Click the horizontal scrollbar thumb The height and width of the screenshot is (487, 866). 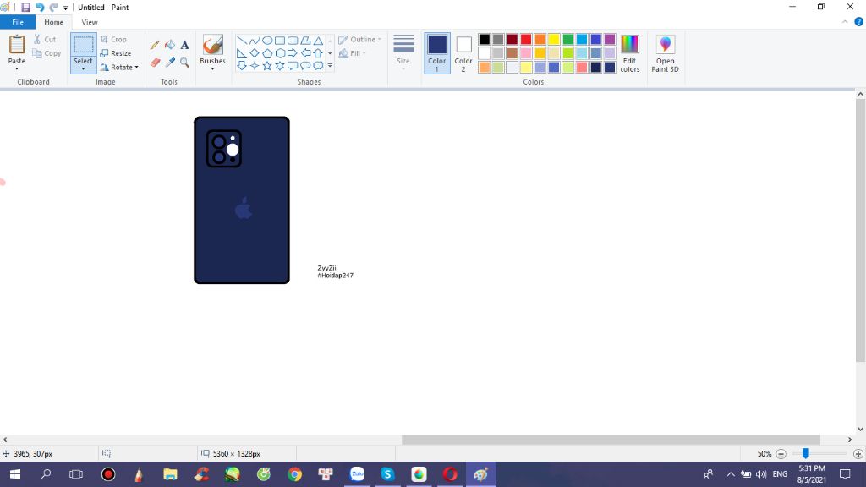tap(611, 440)
